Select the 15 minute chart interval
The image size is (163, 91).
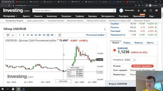pyautogui.click(x=28, y=35)
